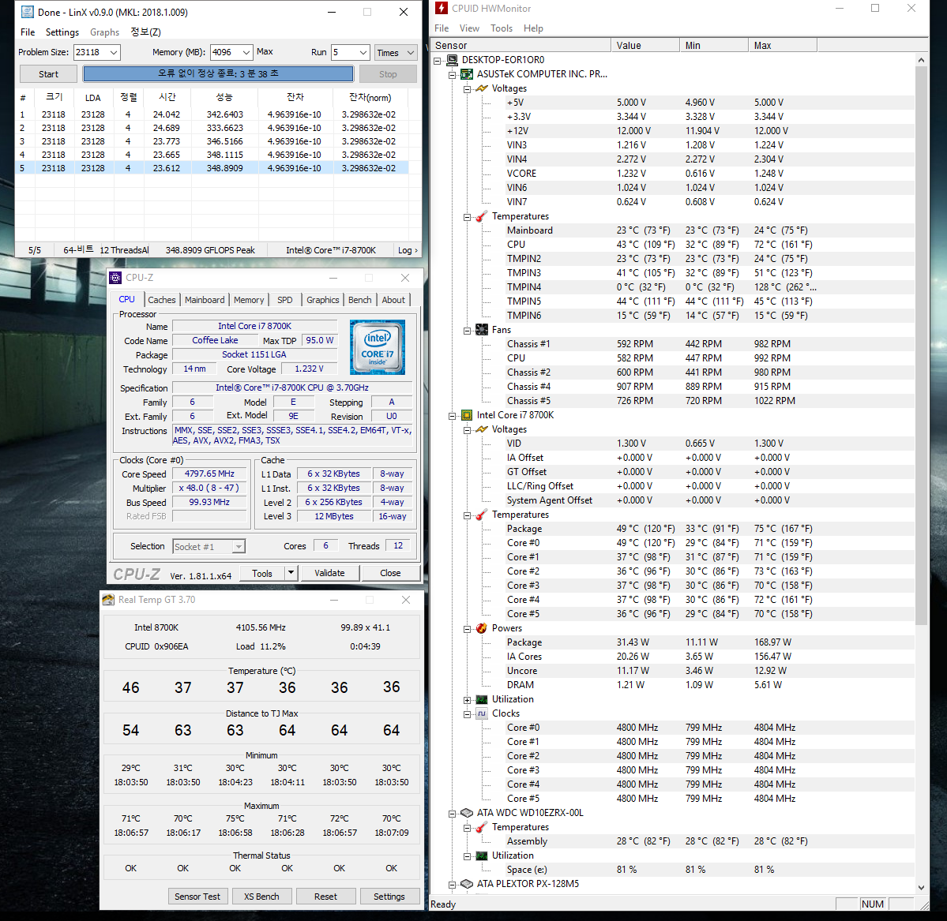Click the mainboard Temperatures thermometer icon
Screen dimensions: 947x921
coord(482,216)
